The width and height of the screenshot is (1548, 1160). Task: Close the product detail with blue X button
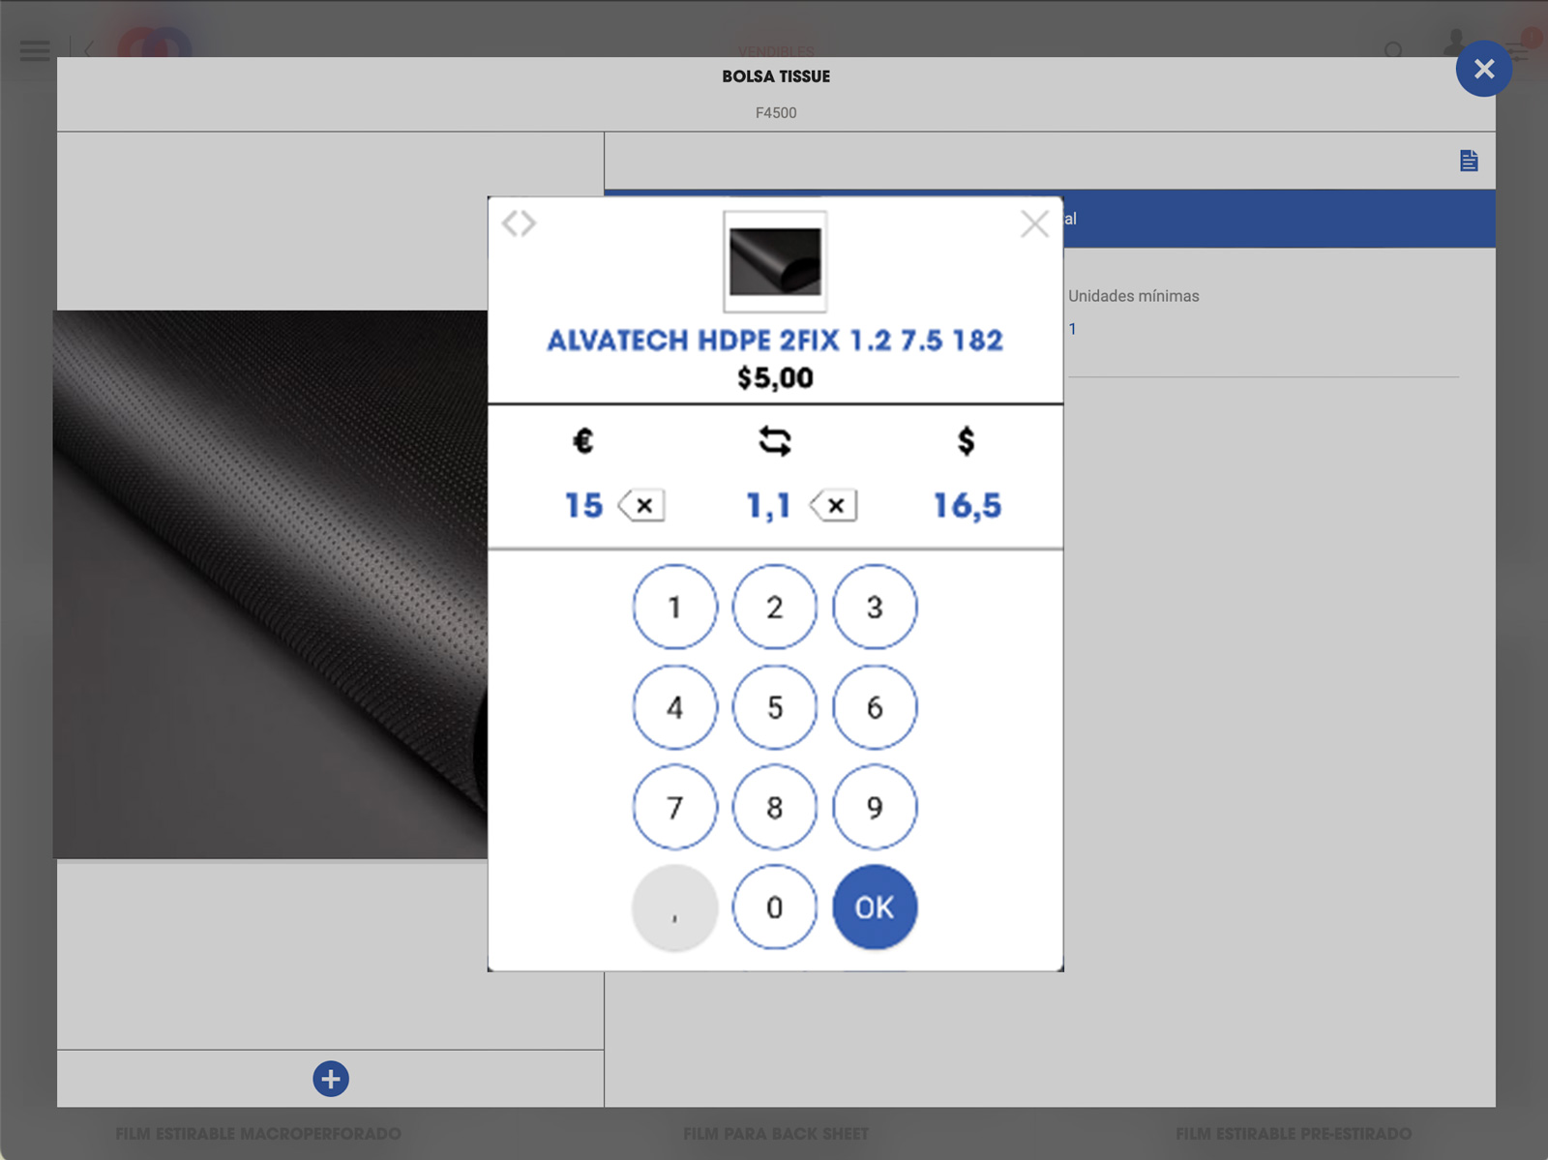click(x=1483, y=69)
